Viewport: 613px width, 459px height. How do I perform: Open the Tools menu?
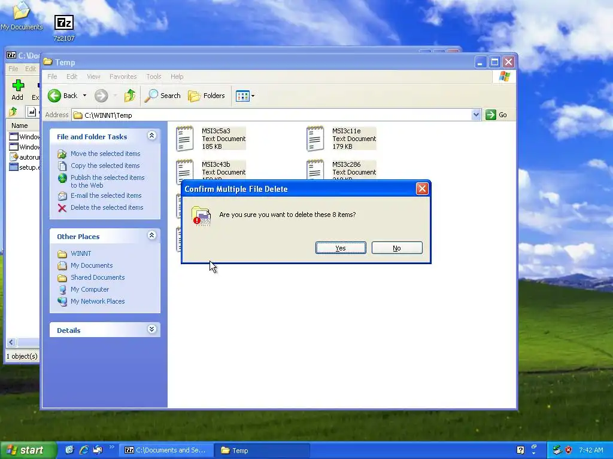point(154,76)
